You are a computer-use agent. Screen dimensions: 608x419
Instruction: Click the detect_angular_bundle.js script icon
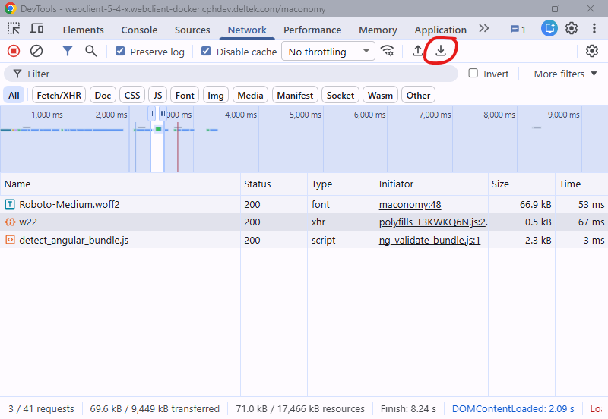coord(10,240)
